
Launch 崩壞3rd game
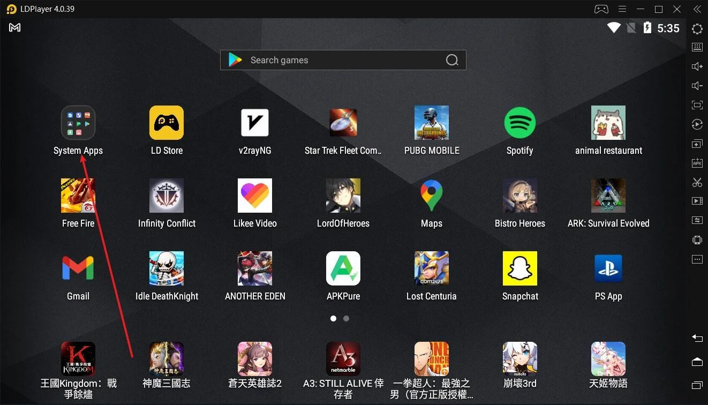(x=520, y=359)
